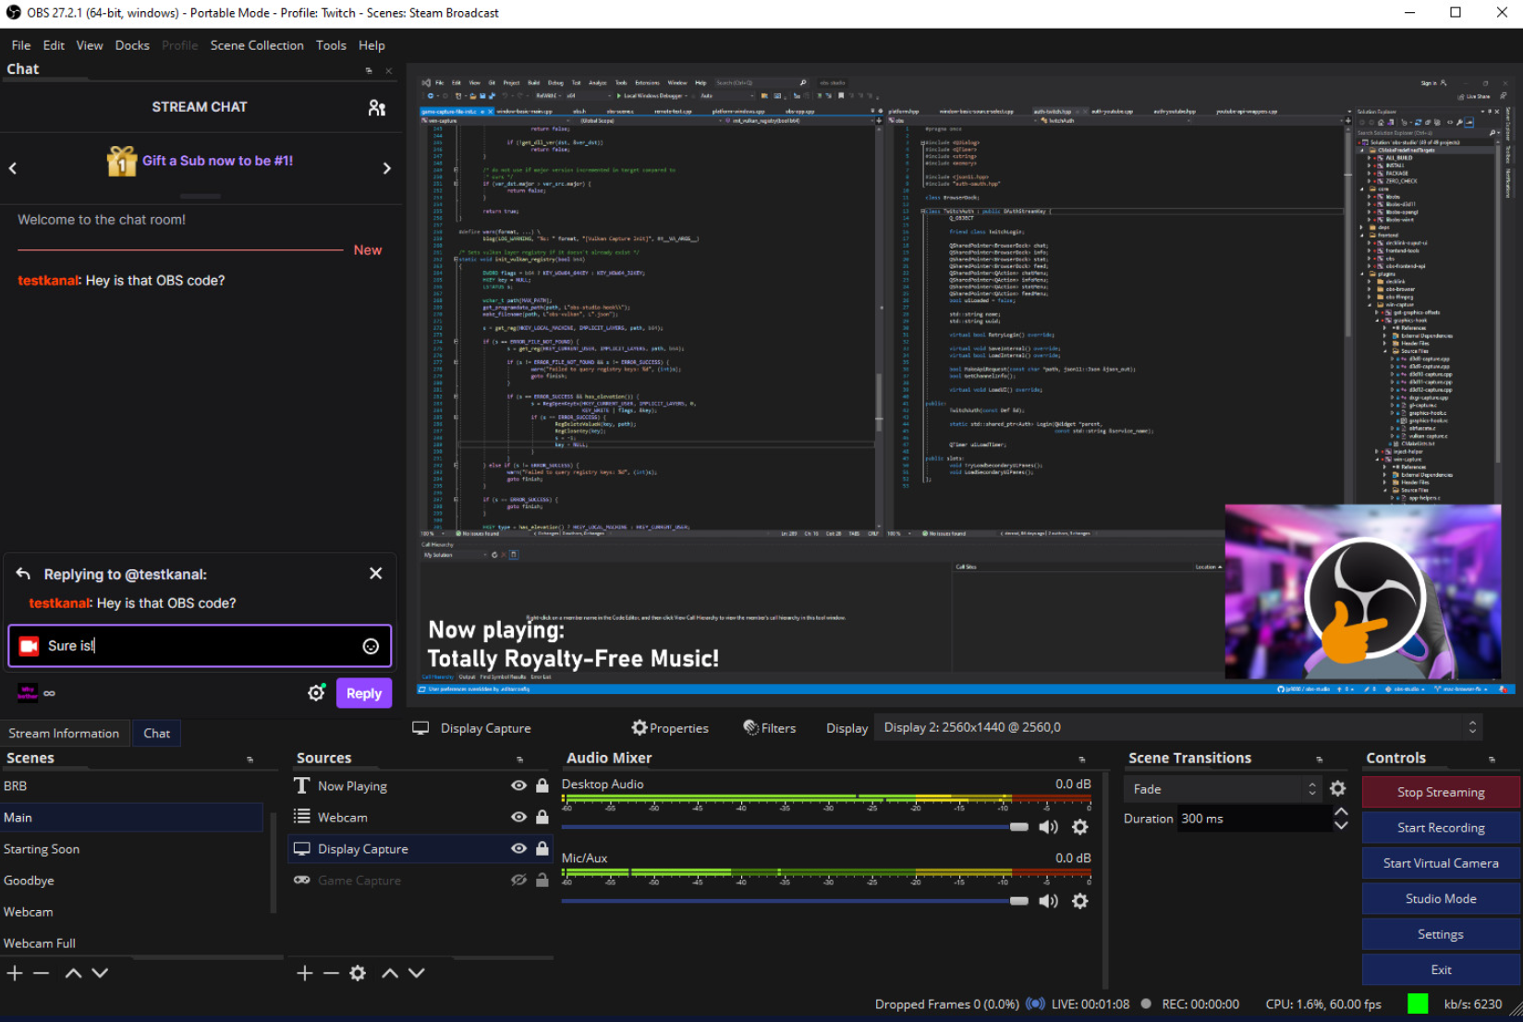Unlock the Webcam source
Image resolution: width=1523 pixels, height=1022 pixels.
click(x=542, y=818)
